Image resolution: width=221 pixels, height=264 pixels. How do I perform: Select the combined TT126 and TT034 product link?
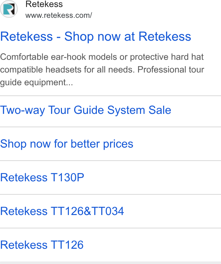click(x=62, y=211)
